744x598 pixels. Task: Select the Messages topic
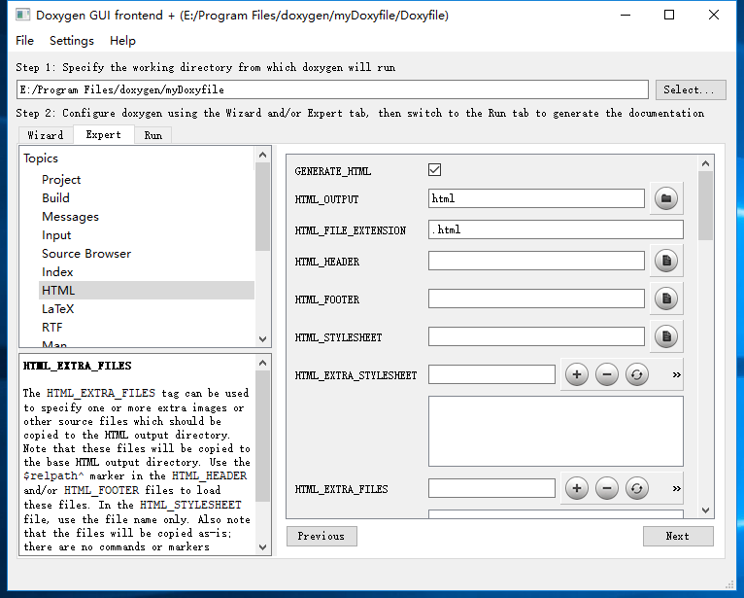[70, 217]
